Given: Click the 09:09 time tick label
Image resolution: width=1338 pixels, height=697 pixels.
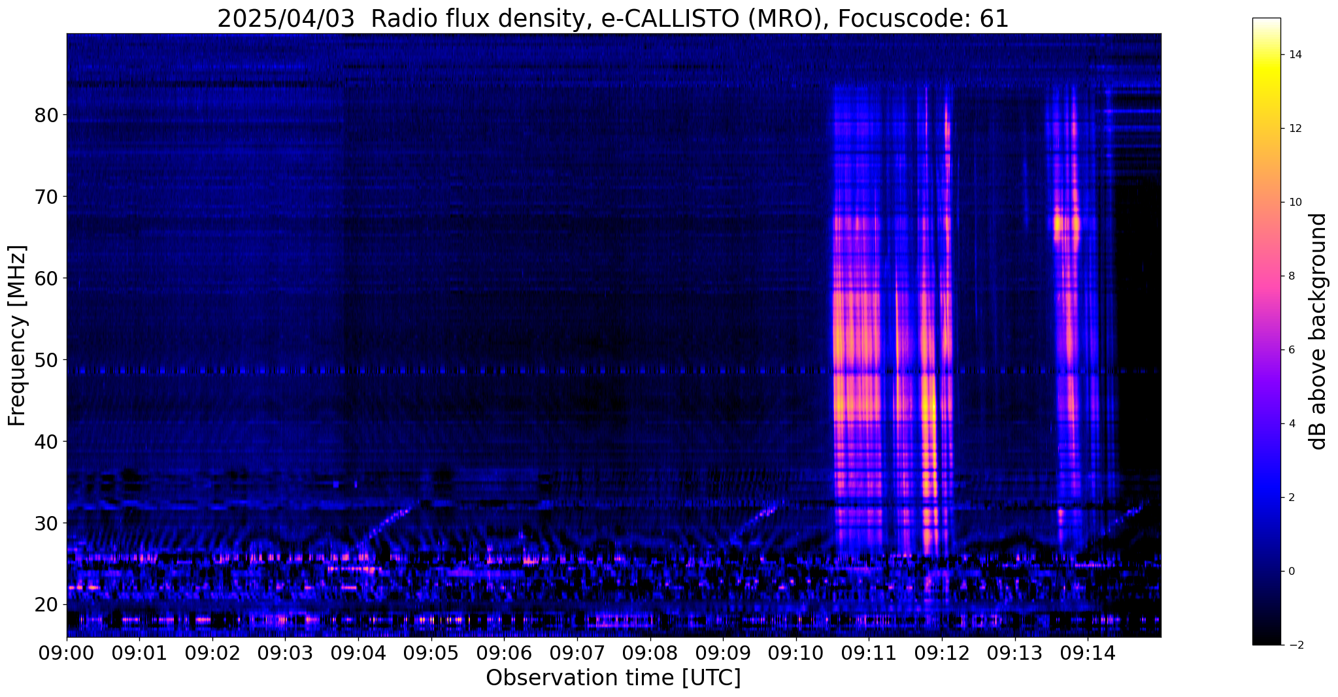Looking at the screenshot, I should click(x=723, y=652).
